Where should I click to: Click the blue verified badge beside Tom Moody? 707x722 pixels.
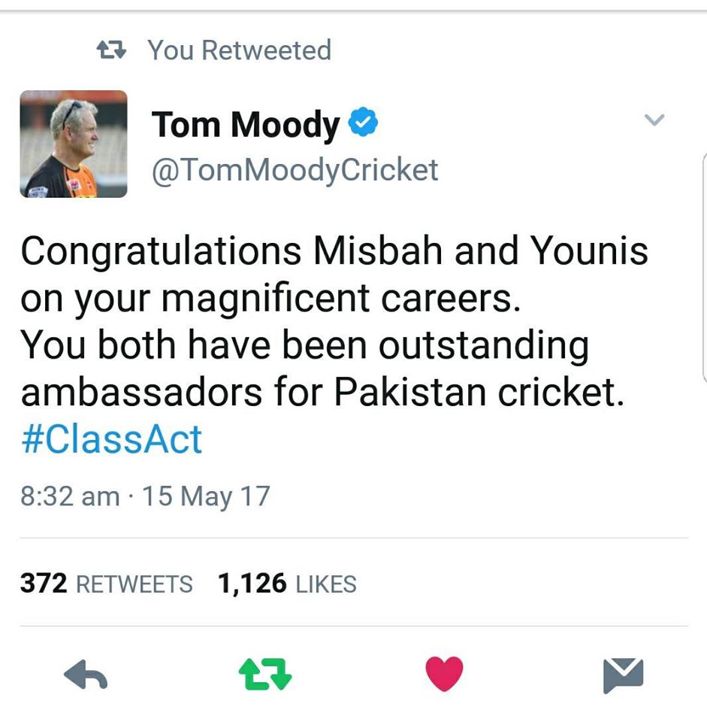[364, 122]
